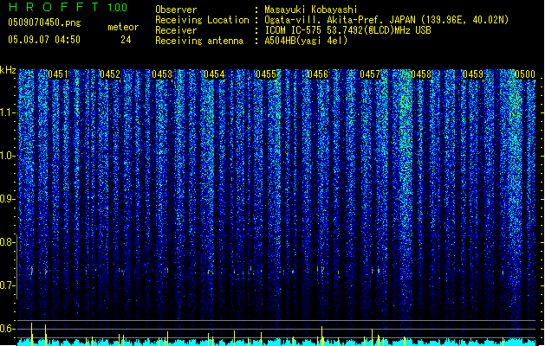Click the 0.7 kHz axis label

click(7, 285)
